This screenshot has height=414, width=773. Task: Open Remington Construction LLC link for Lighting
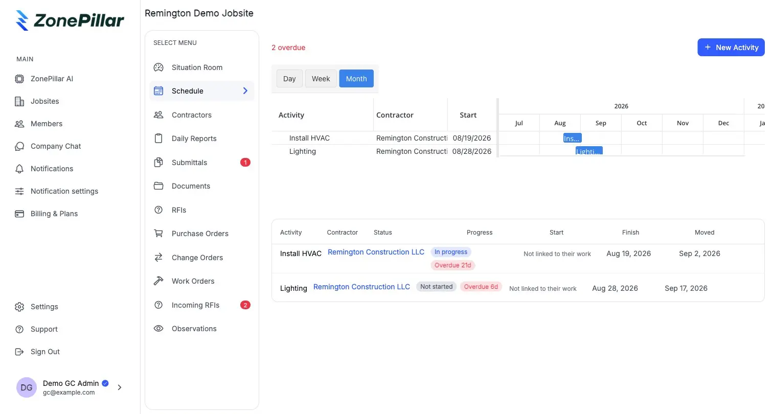click(361, 287)
